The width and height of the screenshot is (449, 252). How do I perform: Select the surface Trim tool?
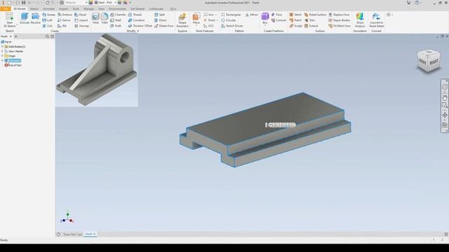pyautogui.click(x=309, y=20)
